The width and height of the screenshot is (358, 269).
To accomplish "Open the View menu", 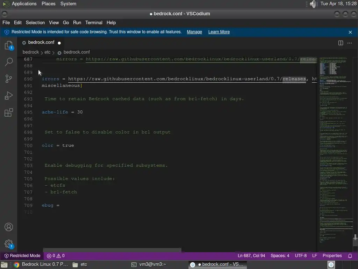I will click(x=54, y=23).
